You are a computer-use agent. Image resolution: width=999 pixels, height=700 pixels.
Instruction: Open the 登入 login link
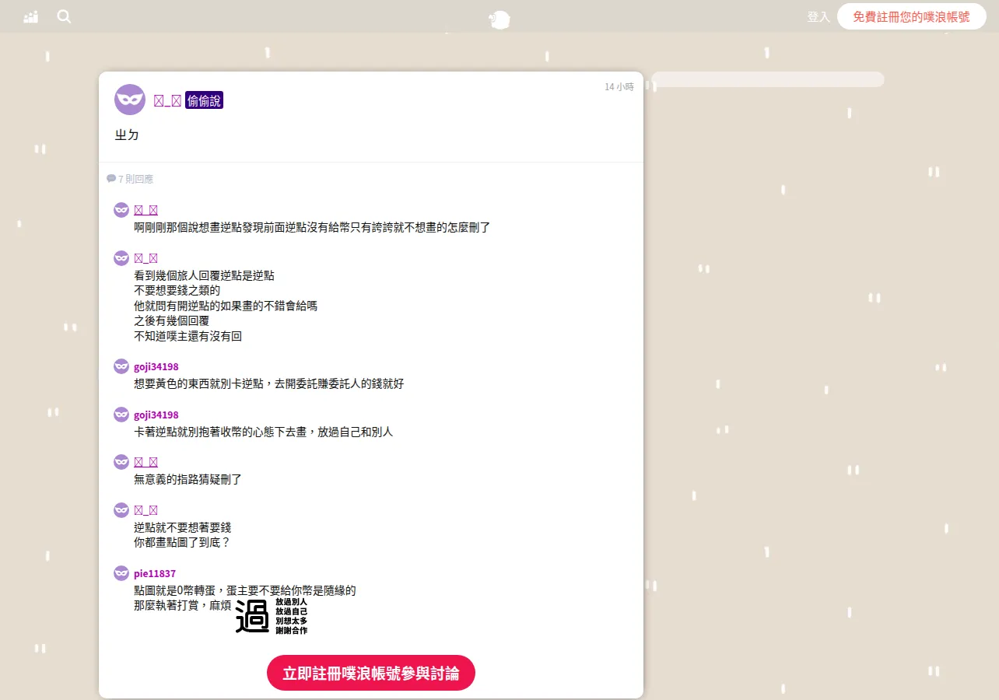[818, 16]
